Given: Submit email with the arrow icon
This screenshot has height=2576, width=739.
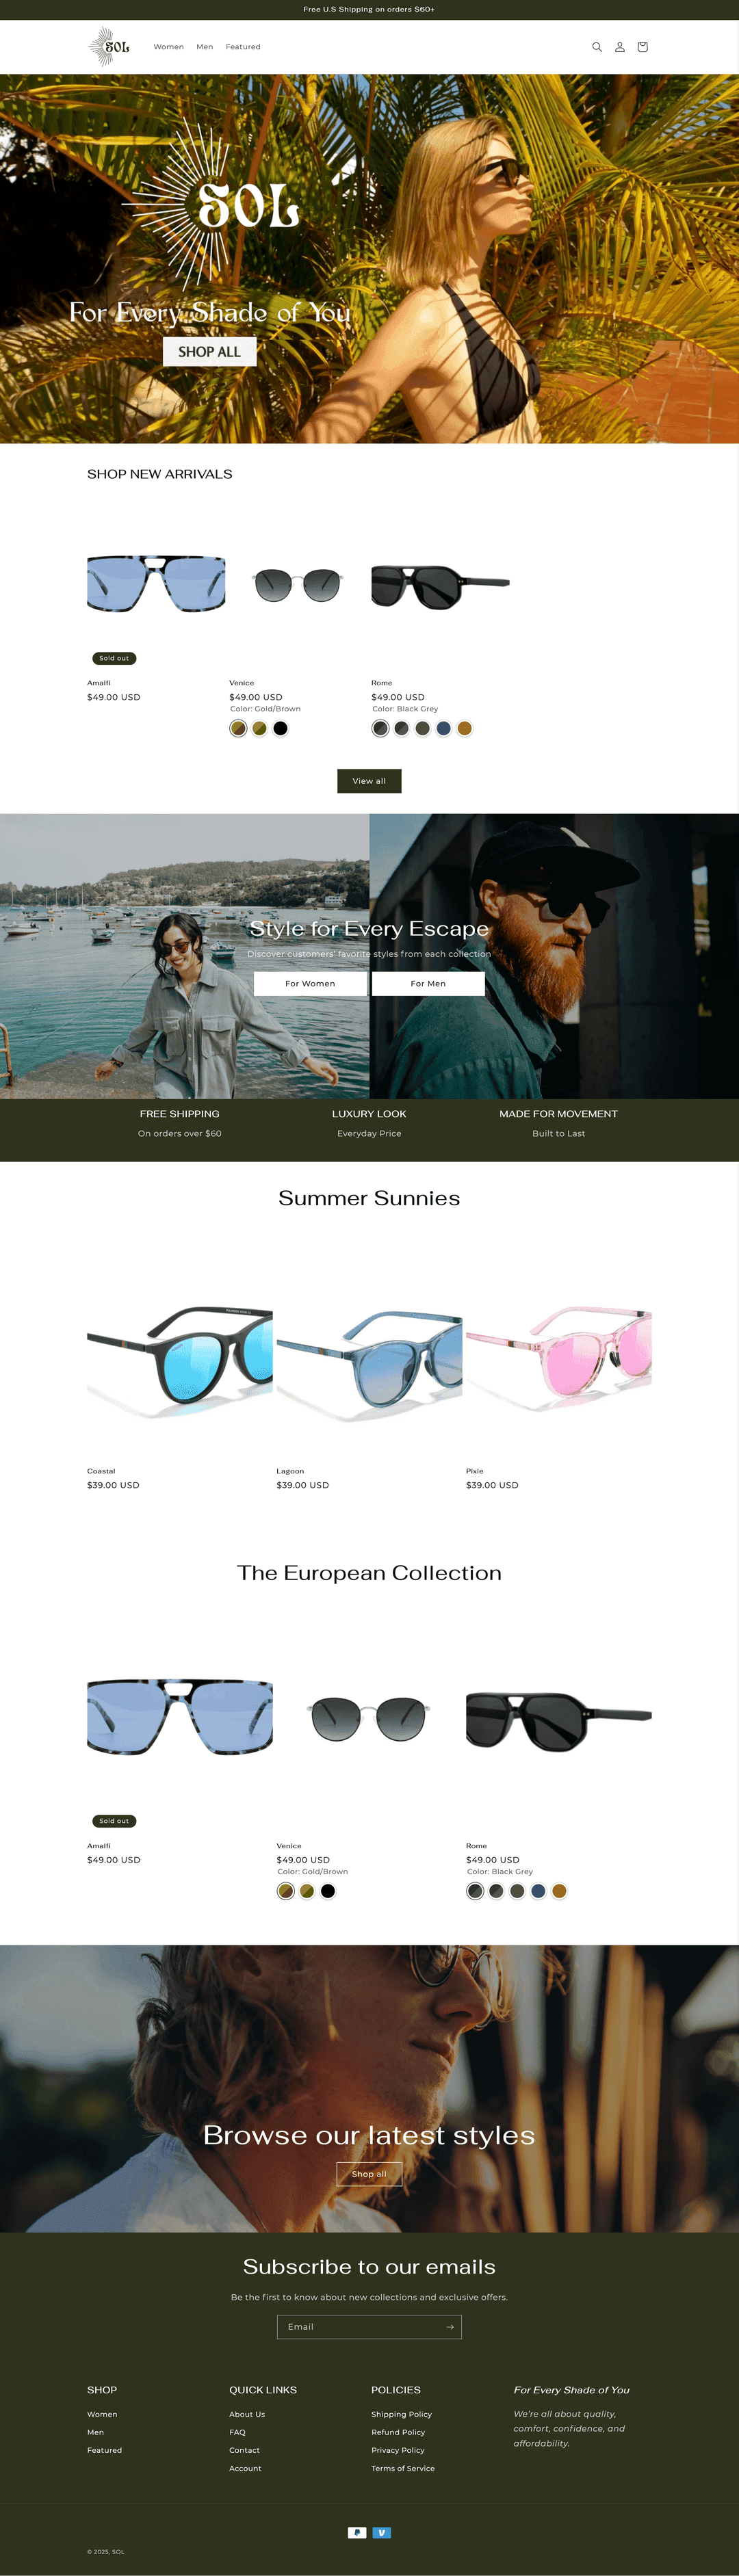Looking at the screenshot, I should (450, 2327).
